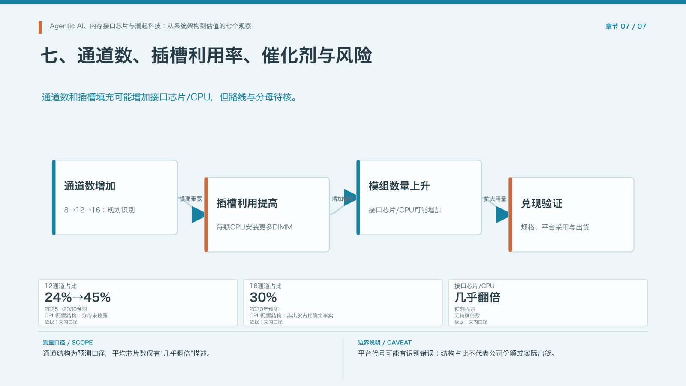Viewport: 686px width, 386px height.
Task: Select the scope sentence beginning 通道结构为预测口径
Action: [127, 353]
